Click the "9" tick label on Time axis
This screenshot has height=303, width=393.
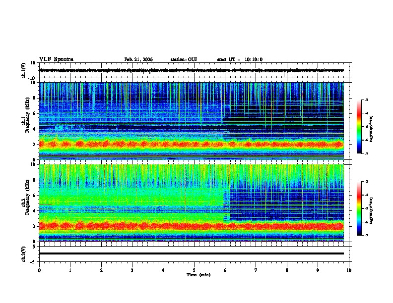pos(318,270)
